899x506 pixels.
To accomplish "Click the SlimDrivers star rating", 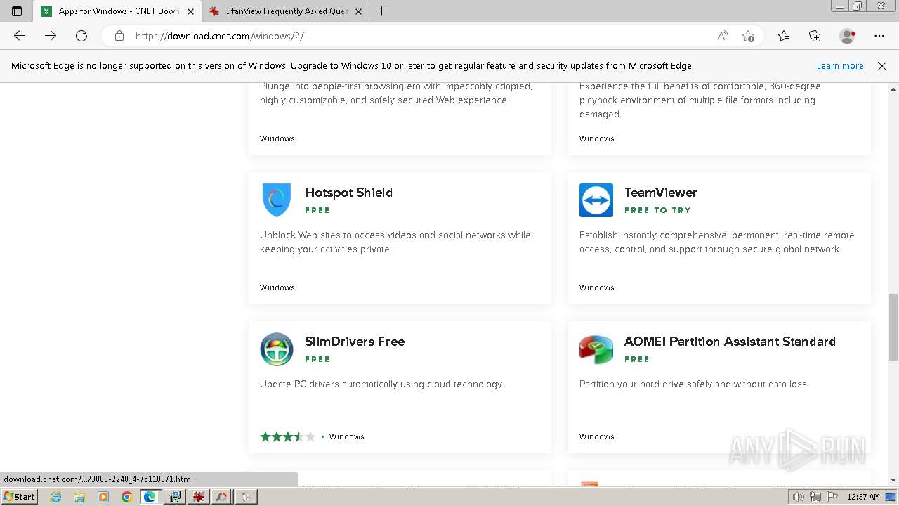I will [x=288, y=436].
